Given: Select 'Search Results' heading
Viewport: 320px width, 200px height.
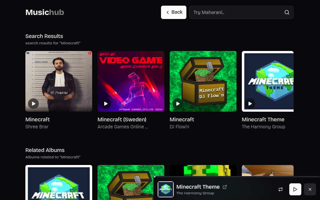Looking at the screenshot, I should click(x=44, y=36).
